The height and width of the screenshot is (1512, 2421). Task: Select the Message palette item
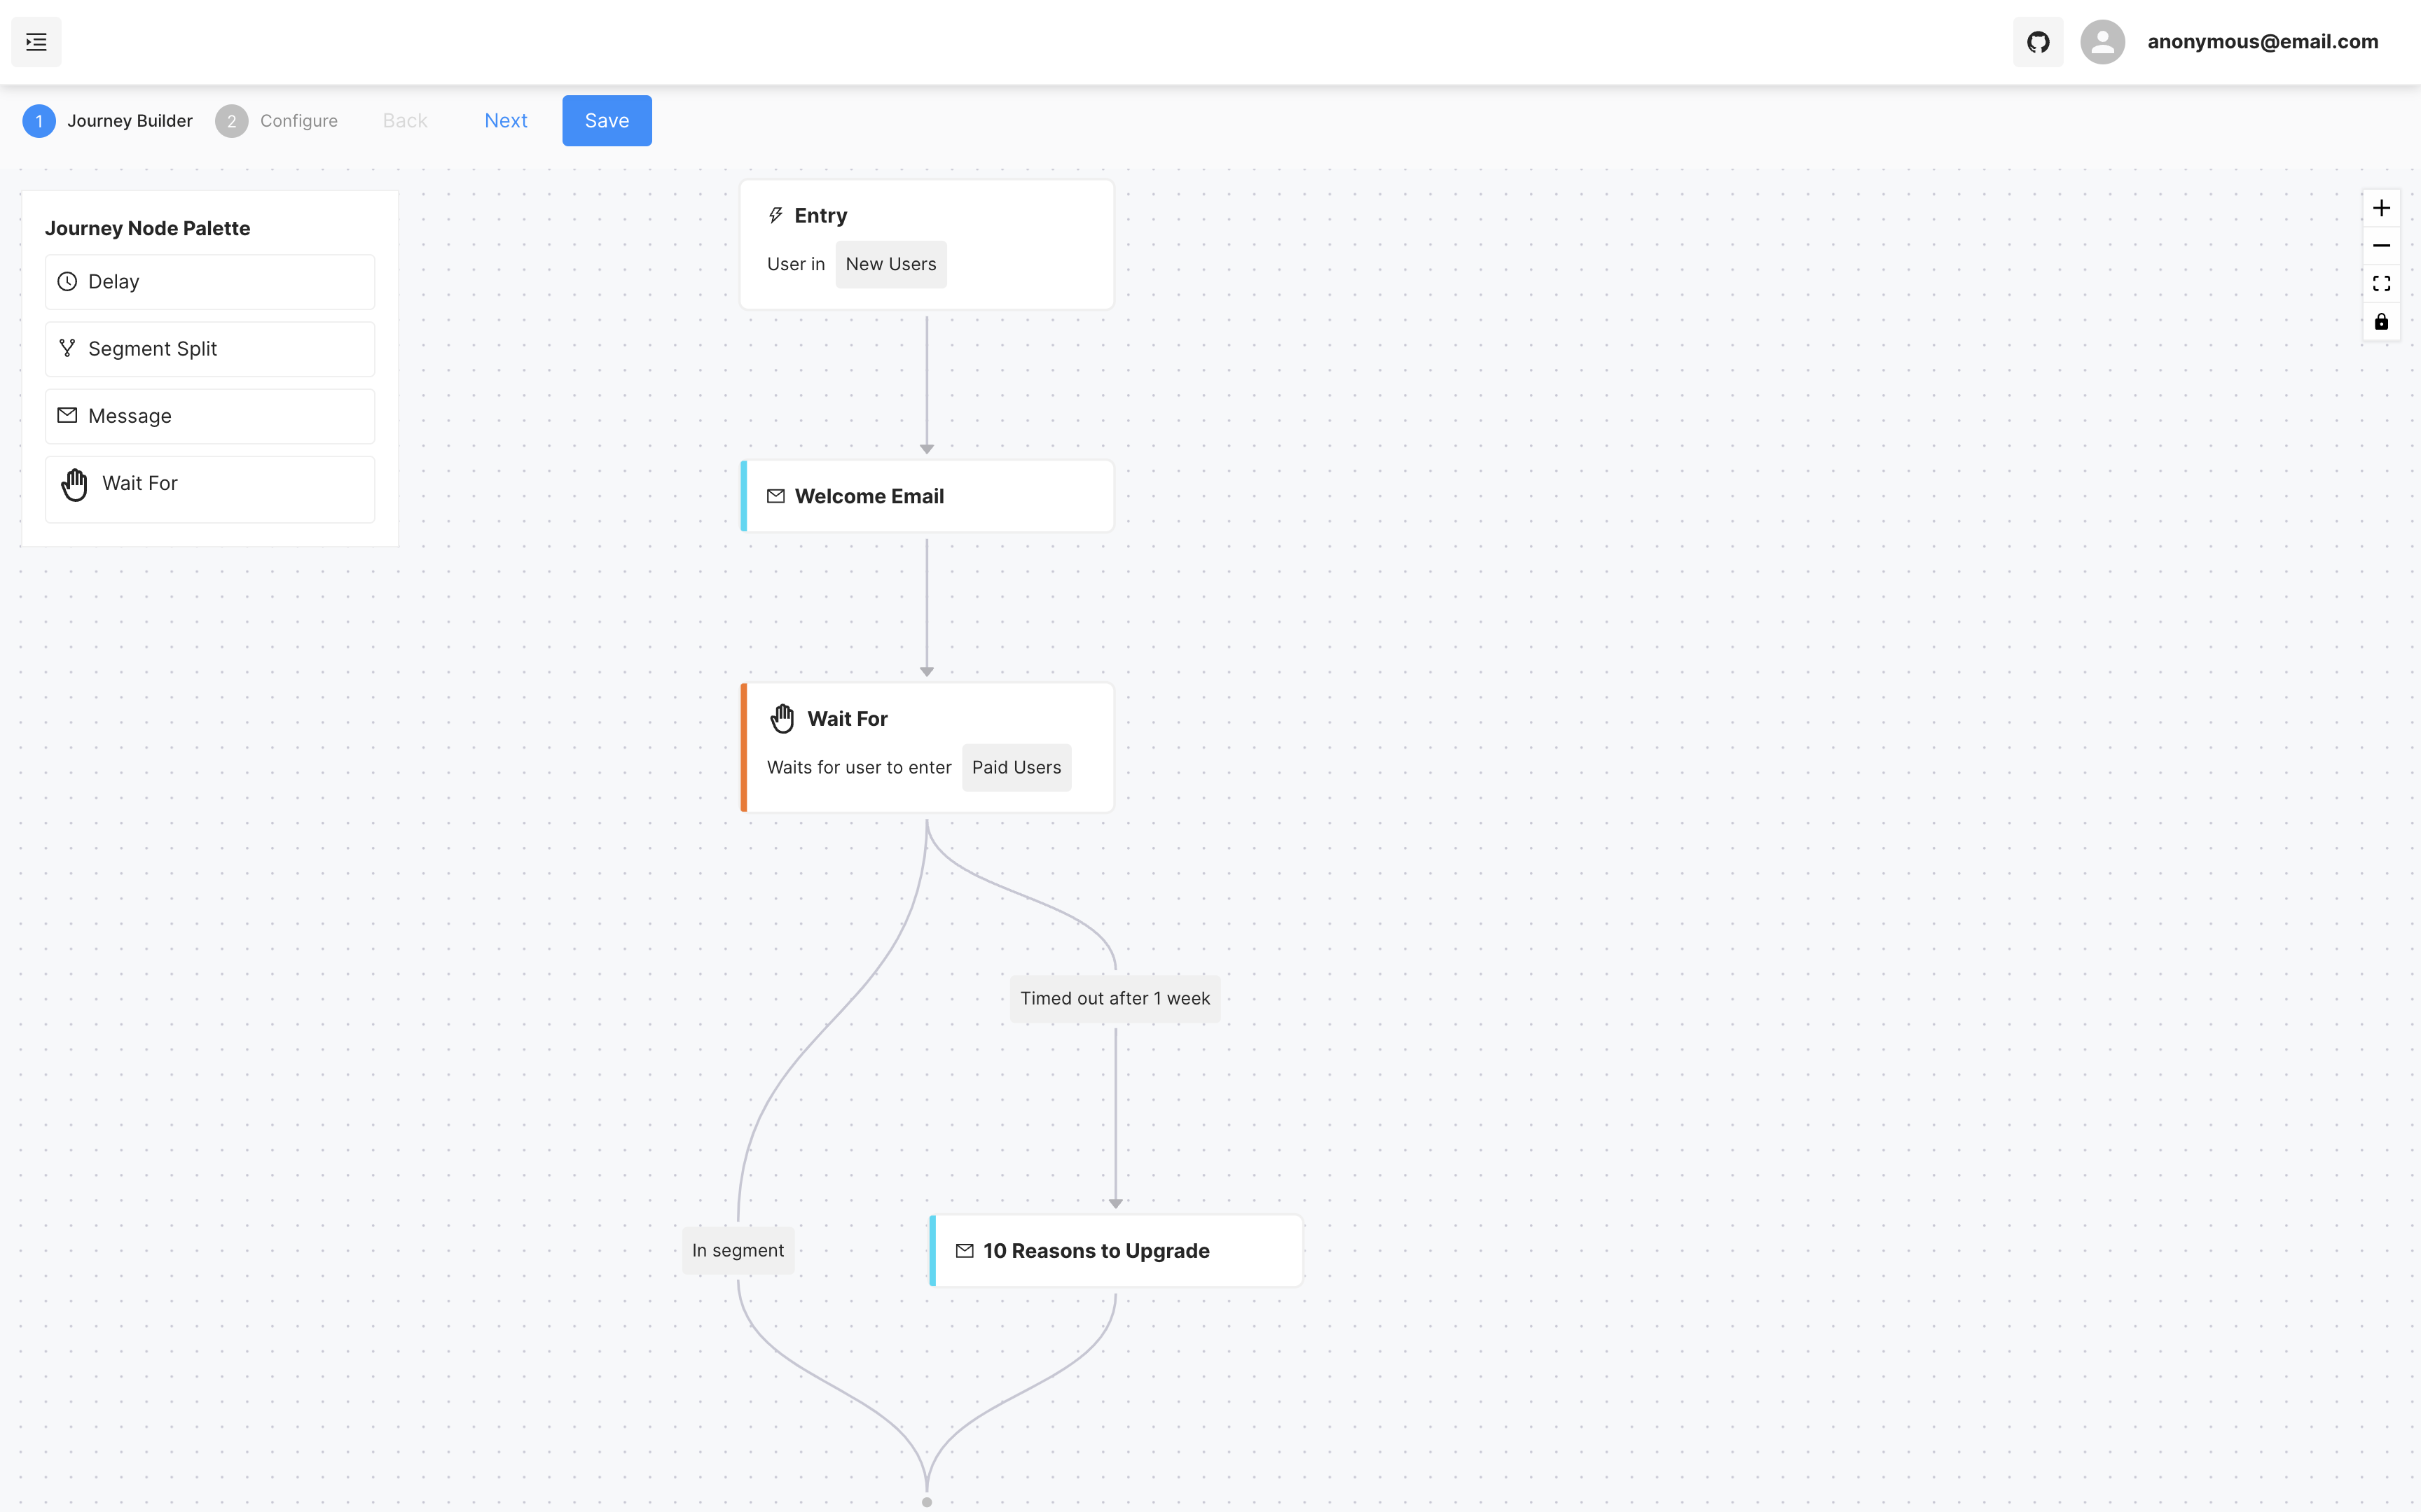tap(210, 416)
